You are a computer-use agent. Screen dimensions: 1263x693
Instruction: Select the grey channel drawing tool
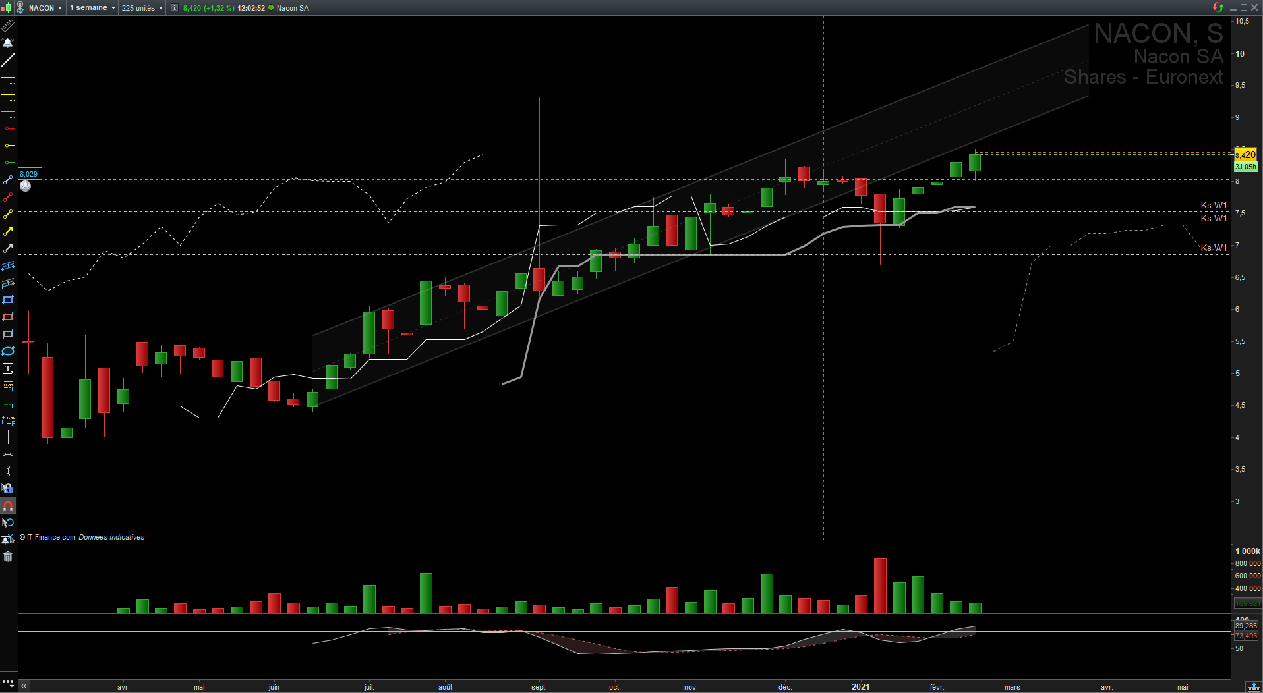click(x=8, y=283)
